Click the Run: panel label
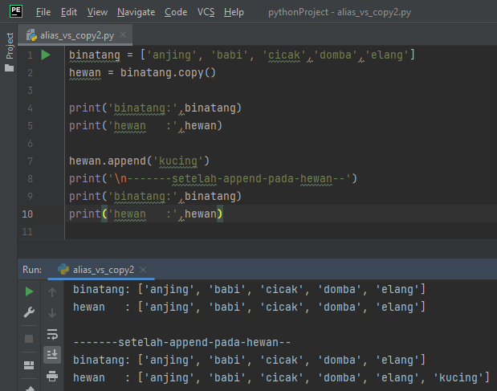This screenshot has width=497, height=391. pyautogui.click(x=32, y=270)
